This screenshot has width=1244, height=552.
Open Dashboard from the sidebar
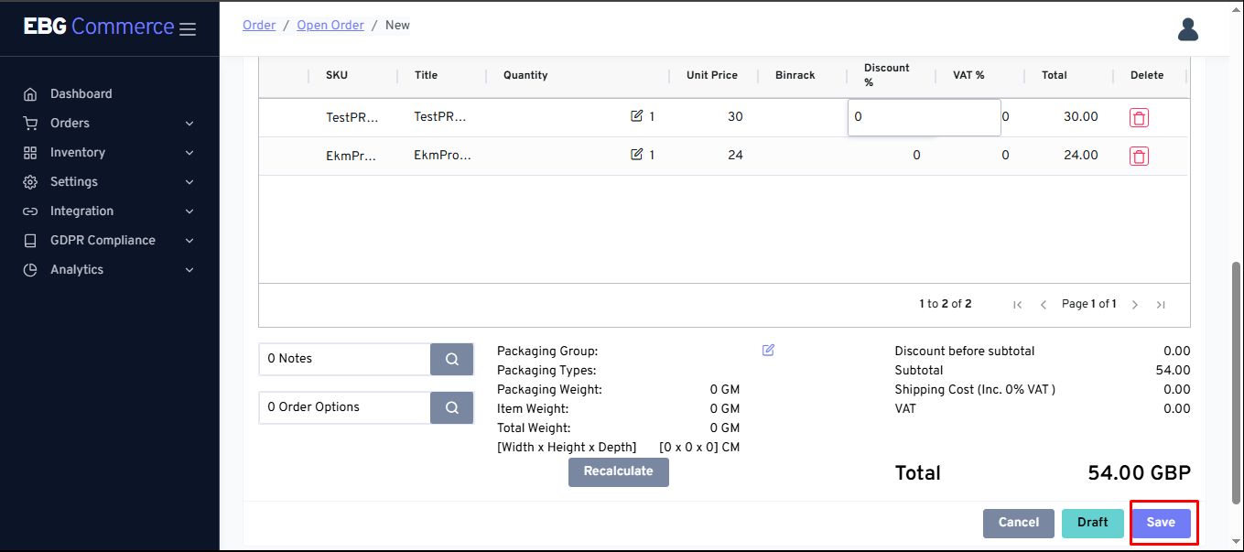point(81,94)
